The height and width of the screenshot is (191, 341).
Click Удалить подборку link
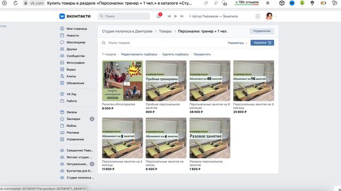(x=175, y=54)
